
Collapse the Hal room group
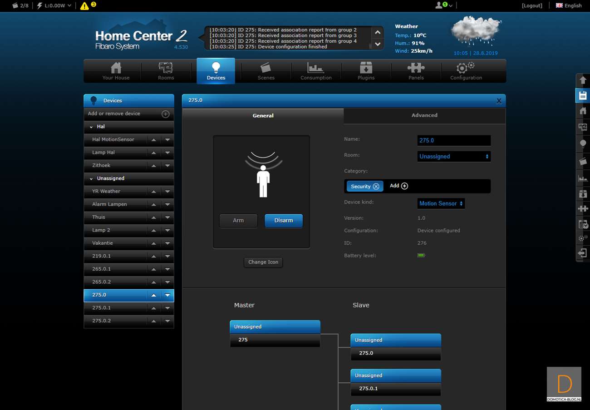point(91,127)
